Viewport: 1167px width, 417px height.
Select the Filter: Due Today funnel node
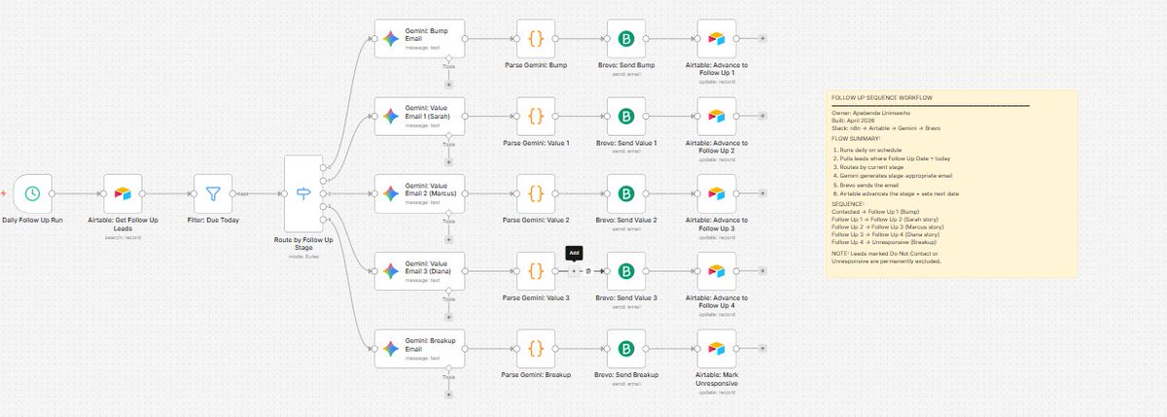coord(213,194)
